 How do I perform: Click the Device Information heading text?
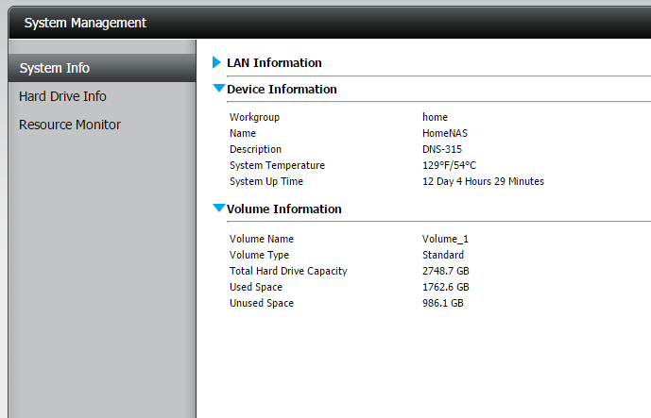click(282, 90)
